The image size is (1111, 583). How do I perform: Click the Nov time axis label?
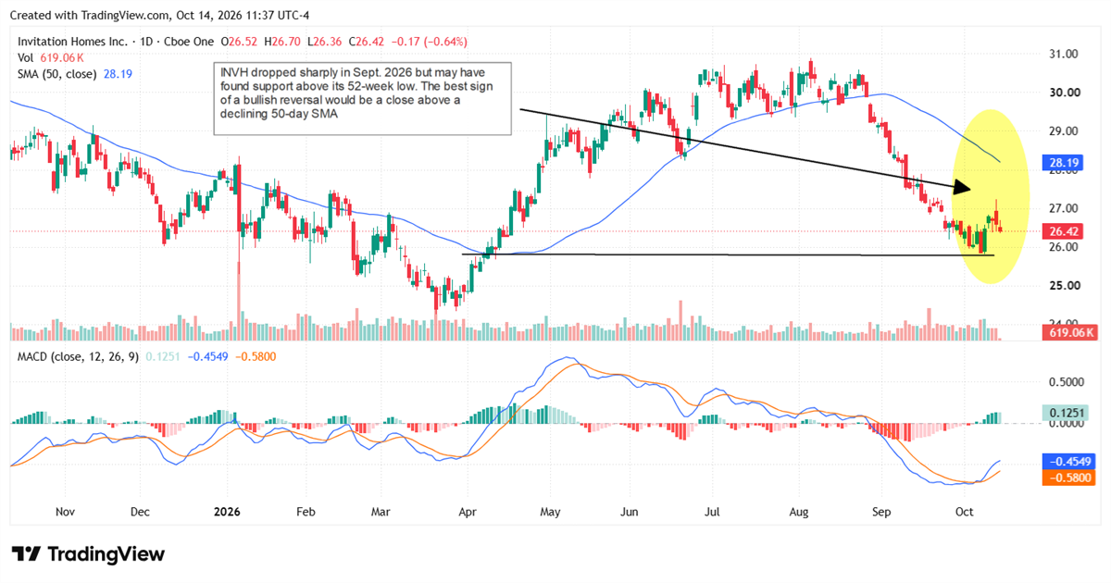tap(65, 511)
